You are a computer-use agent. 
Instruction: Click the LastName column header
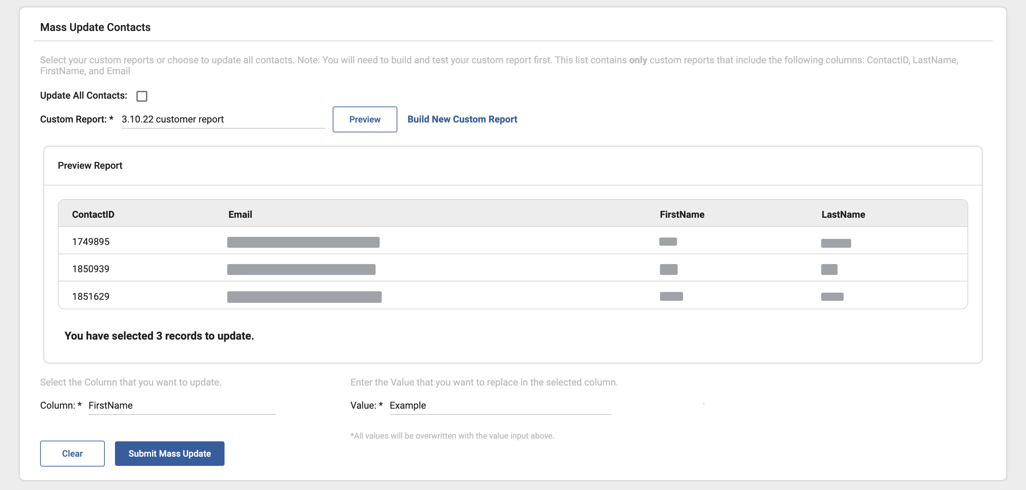pyautogui.click(x=843, y=214)
